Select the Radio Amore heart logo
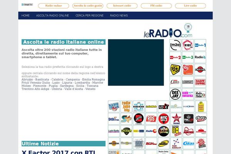Screen dimensions: 231x154 pos(189,131)
